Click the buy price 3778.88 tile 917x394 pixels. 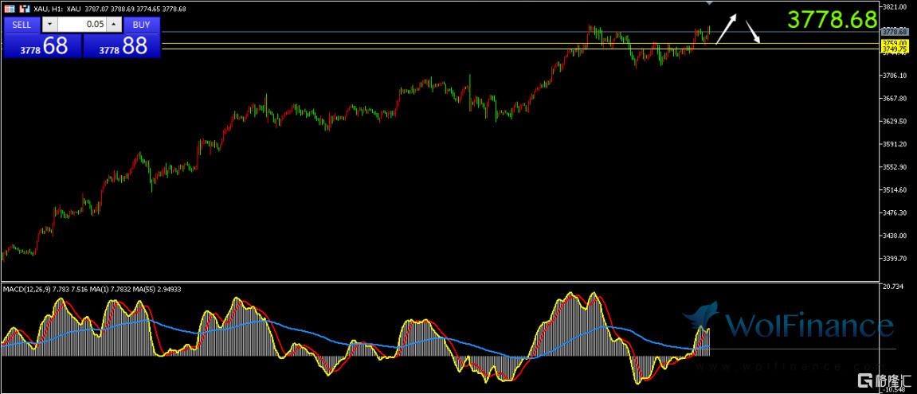(123, 46)
